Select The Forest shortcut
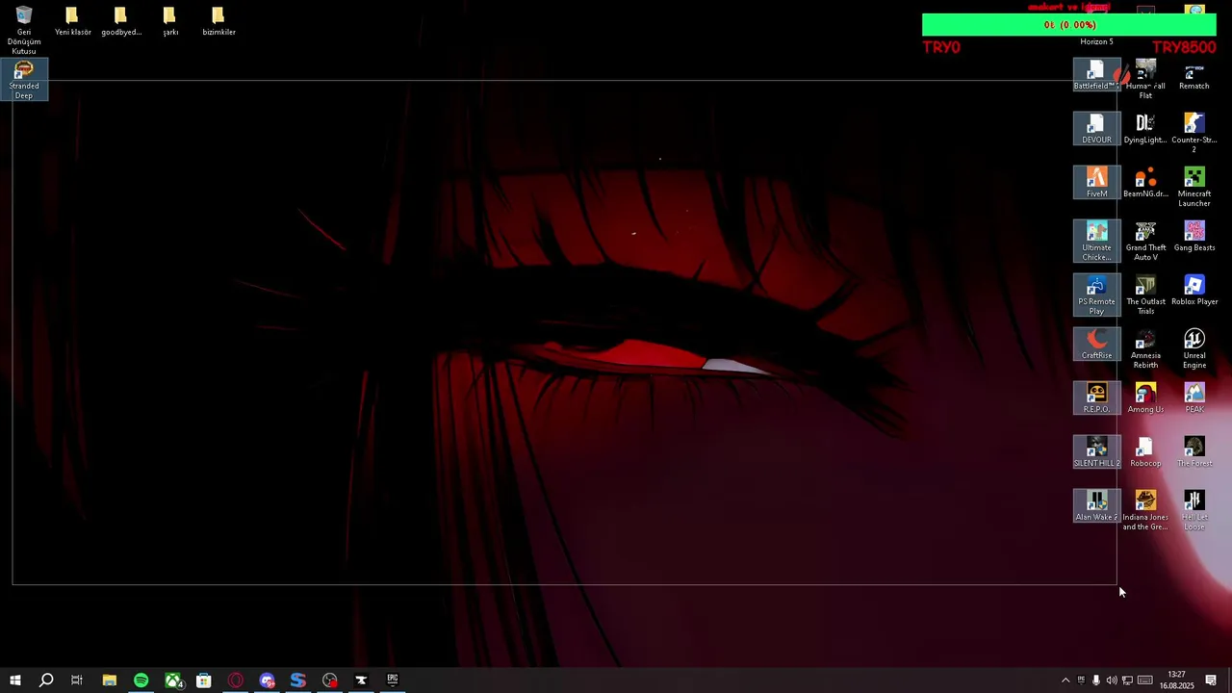This screenshot has width=1232, height=693. [x=1194, y=451]
